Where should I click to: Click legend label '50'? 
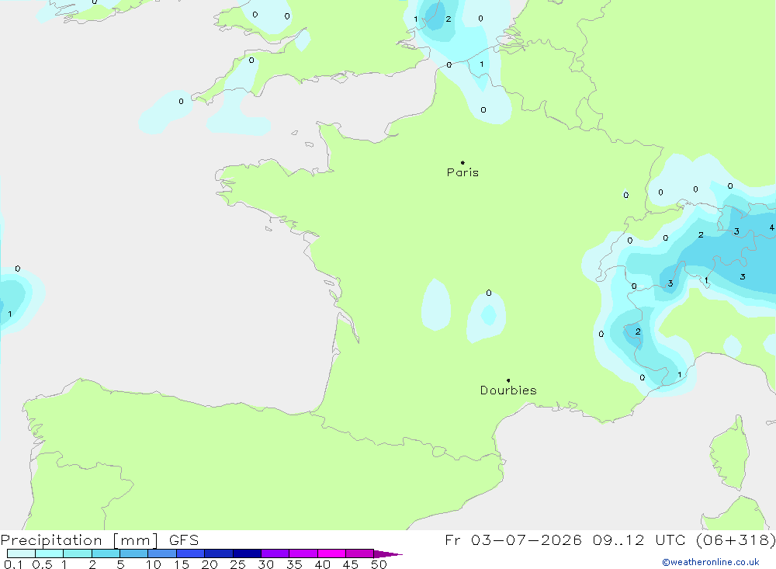379,564
